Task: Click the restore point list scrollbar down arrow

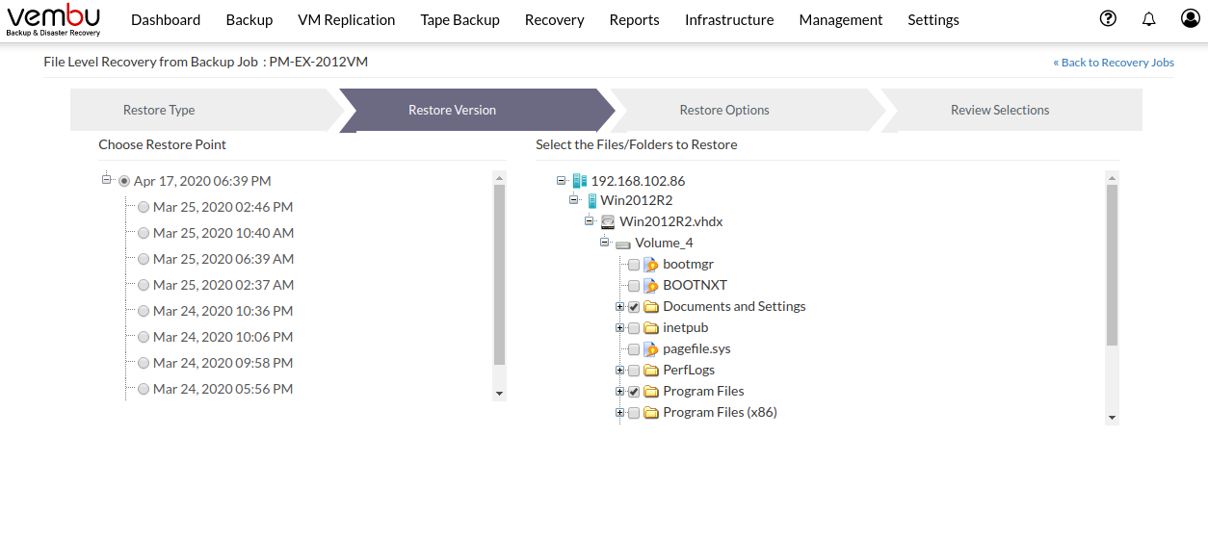Action: [499, 393]
